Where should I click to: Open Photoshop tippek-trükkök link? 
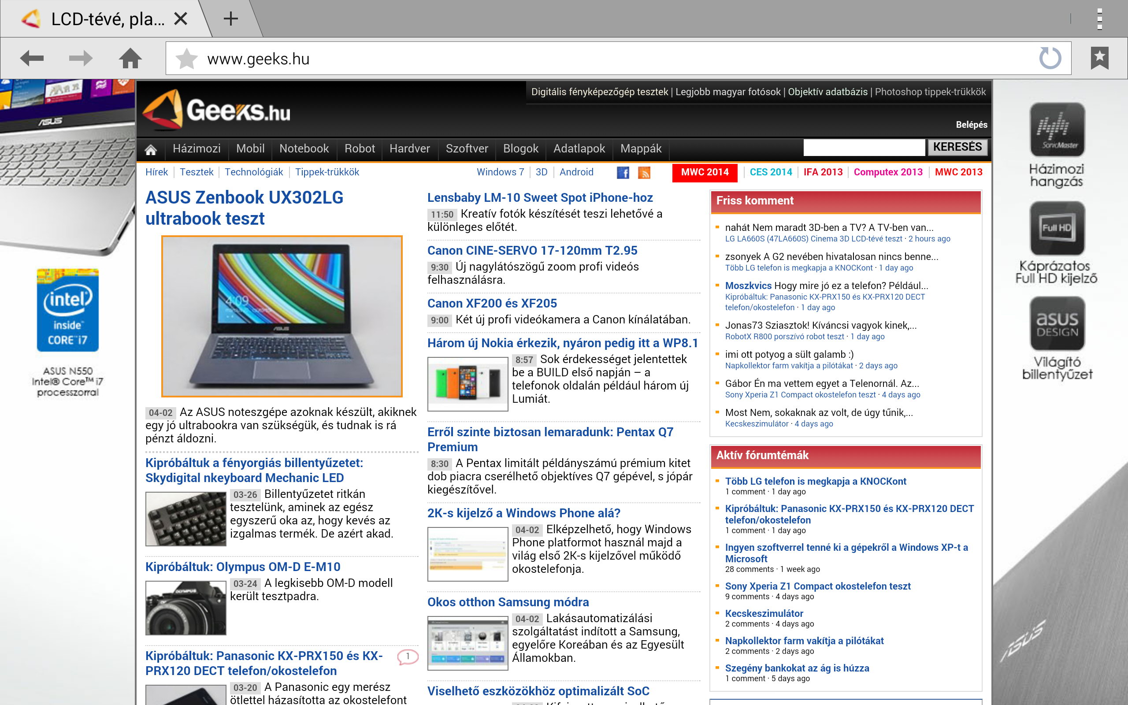tap(930, 92)
